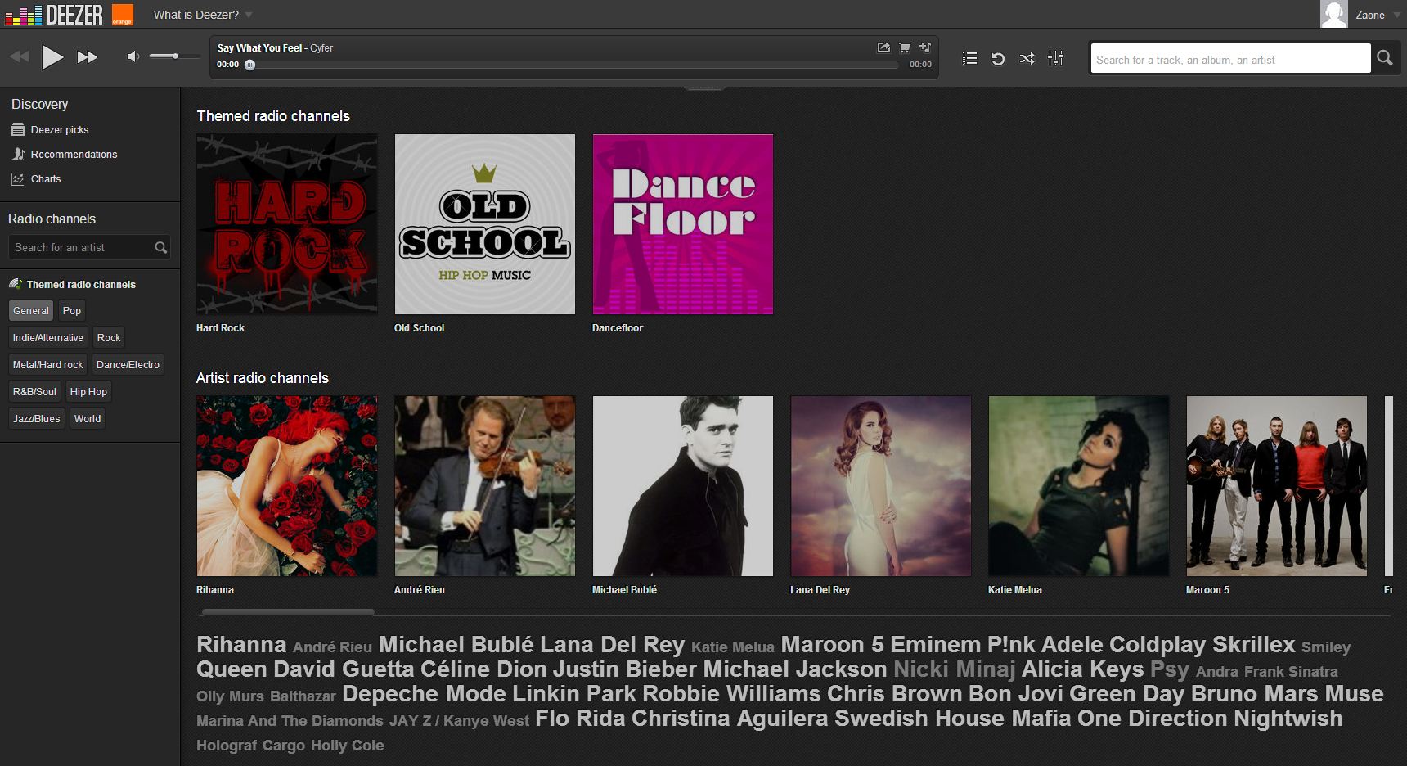Open the equalizer settings
The width and height of the screenshot is (1407, 766).
(x=1055, y=58)
